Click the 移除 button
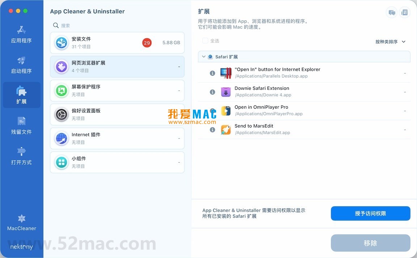 coord(370,243)
